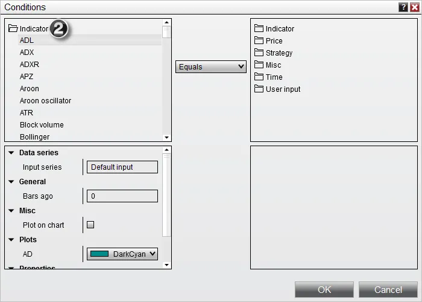422x302 pixels.
Task: Collapse the General section triangle
Action: (11, 182)
